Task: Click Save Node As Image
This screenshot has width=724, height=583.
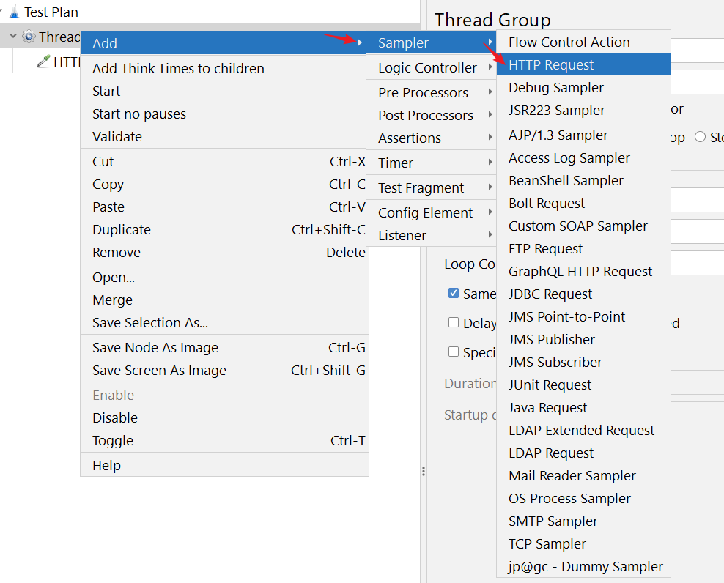Action: [155, 348]
